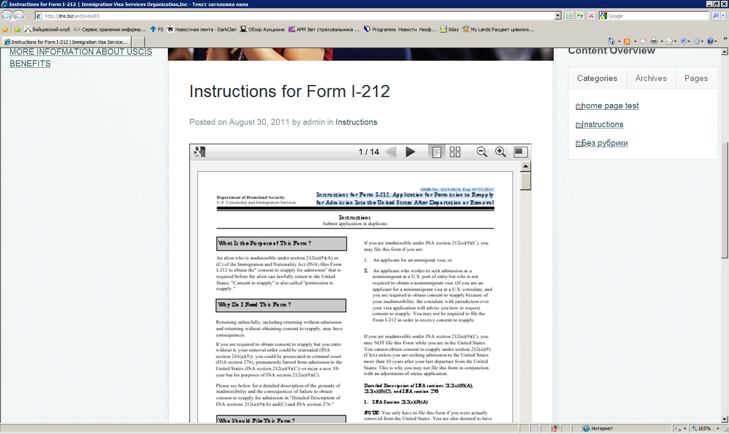
Task: Click the browser Back arrow button
Action: (x=7, y=16)
